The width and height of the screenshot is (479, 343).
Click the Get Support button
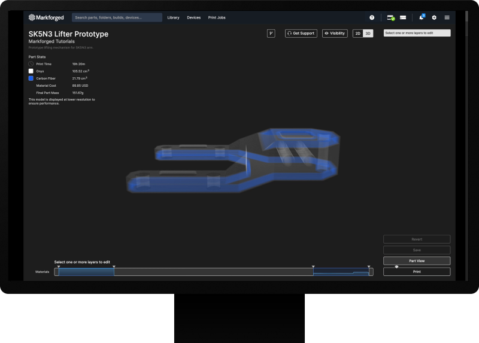(x=301, y=34)
